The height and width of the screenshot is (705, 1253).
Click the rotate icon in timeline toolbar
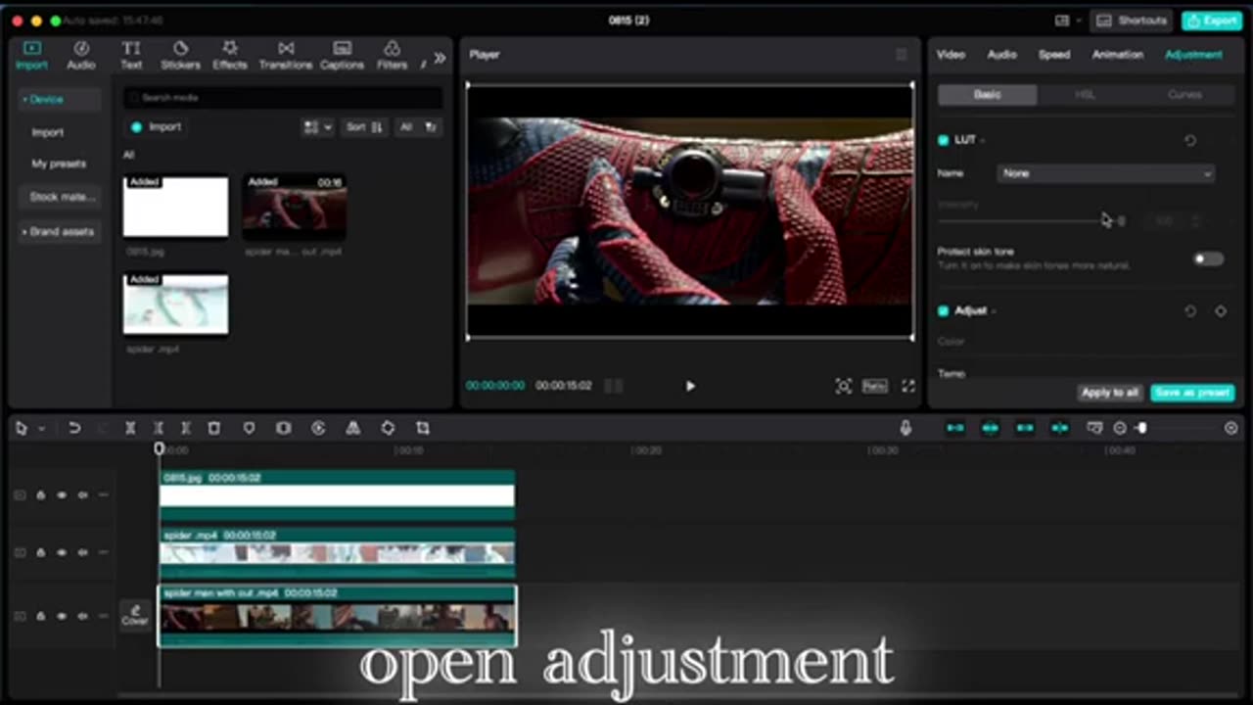[x=388, y=428]
